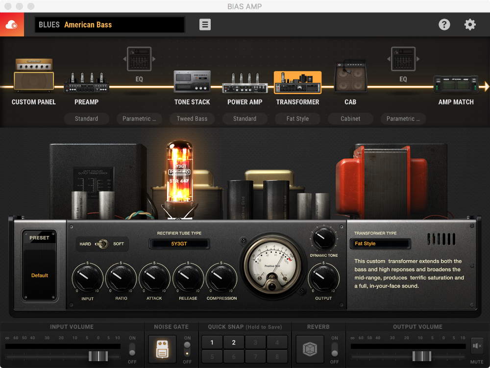Open the TRANSFORMER module
This screenshot has width=490, height=368.
(297, 82)
